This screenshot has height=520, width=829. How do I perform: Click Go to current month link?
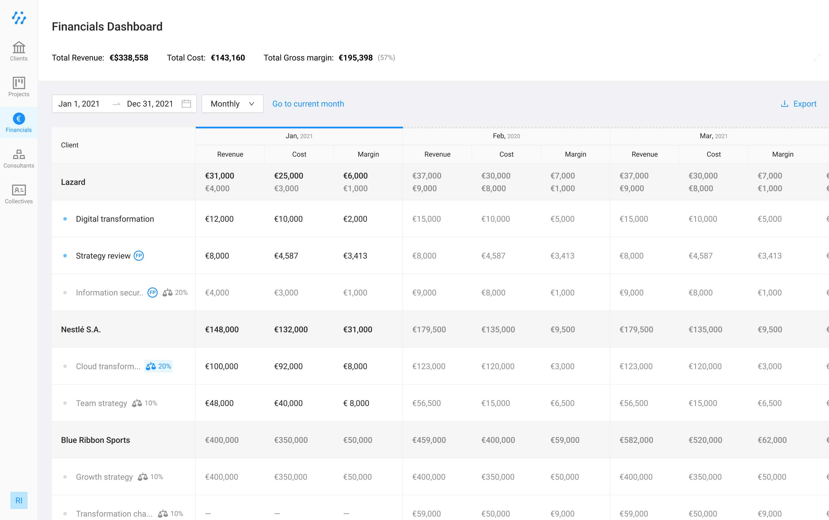pos(308,104)
